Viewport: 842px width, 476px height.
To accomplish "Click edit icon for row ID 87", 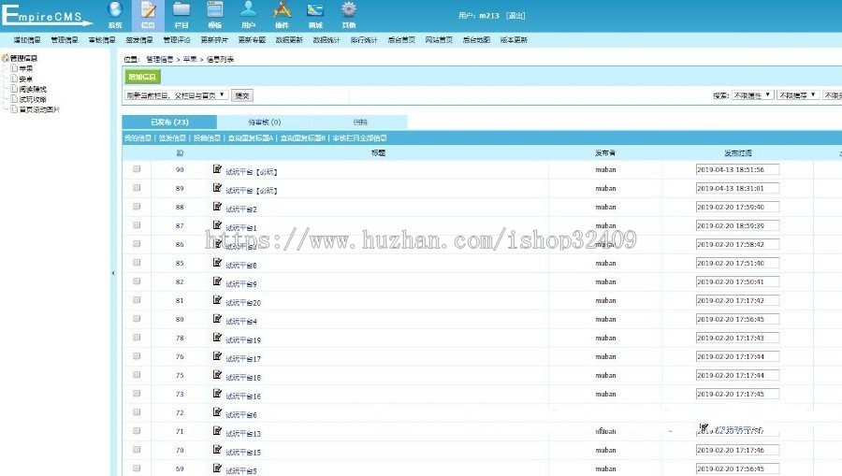I will (x=217, y=225).
